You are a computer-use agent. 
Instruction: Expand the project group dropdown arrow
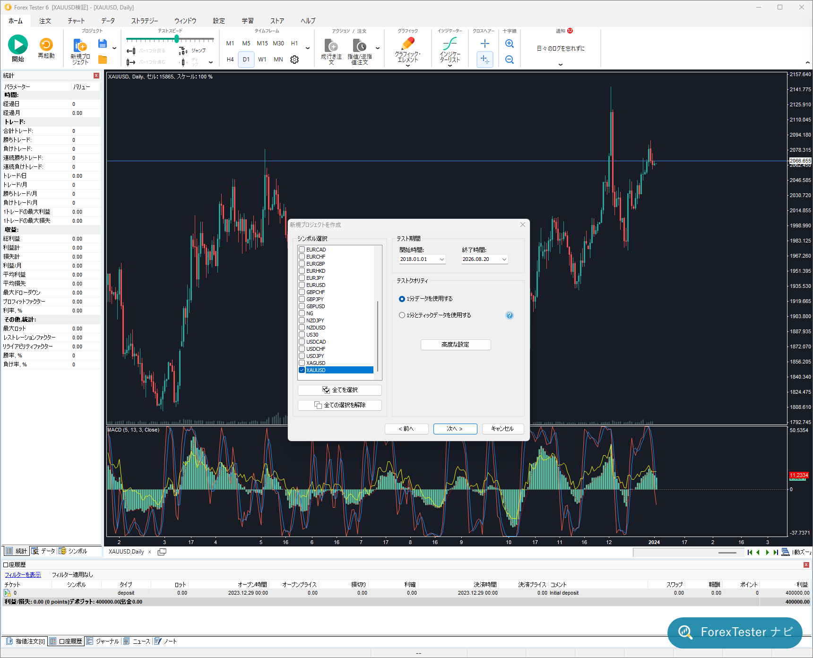tap(114, 48)
